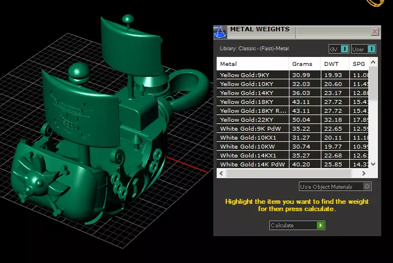Click the 32.03 grams value
The image size is (393, 263).
point(301,84)
